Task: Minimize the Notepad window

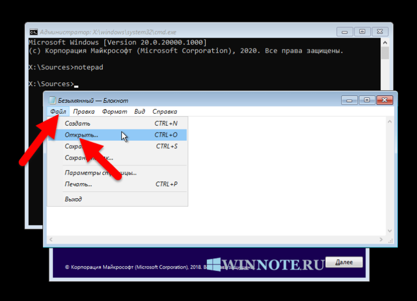Action: [x=349, y=100]
